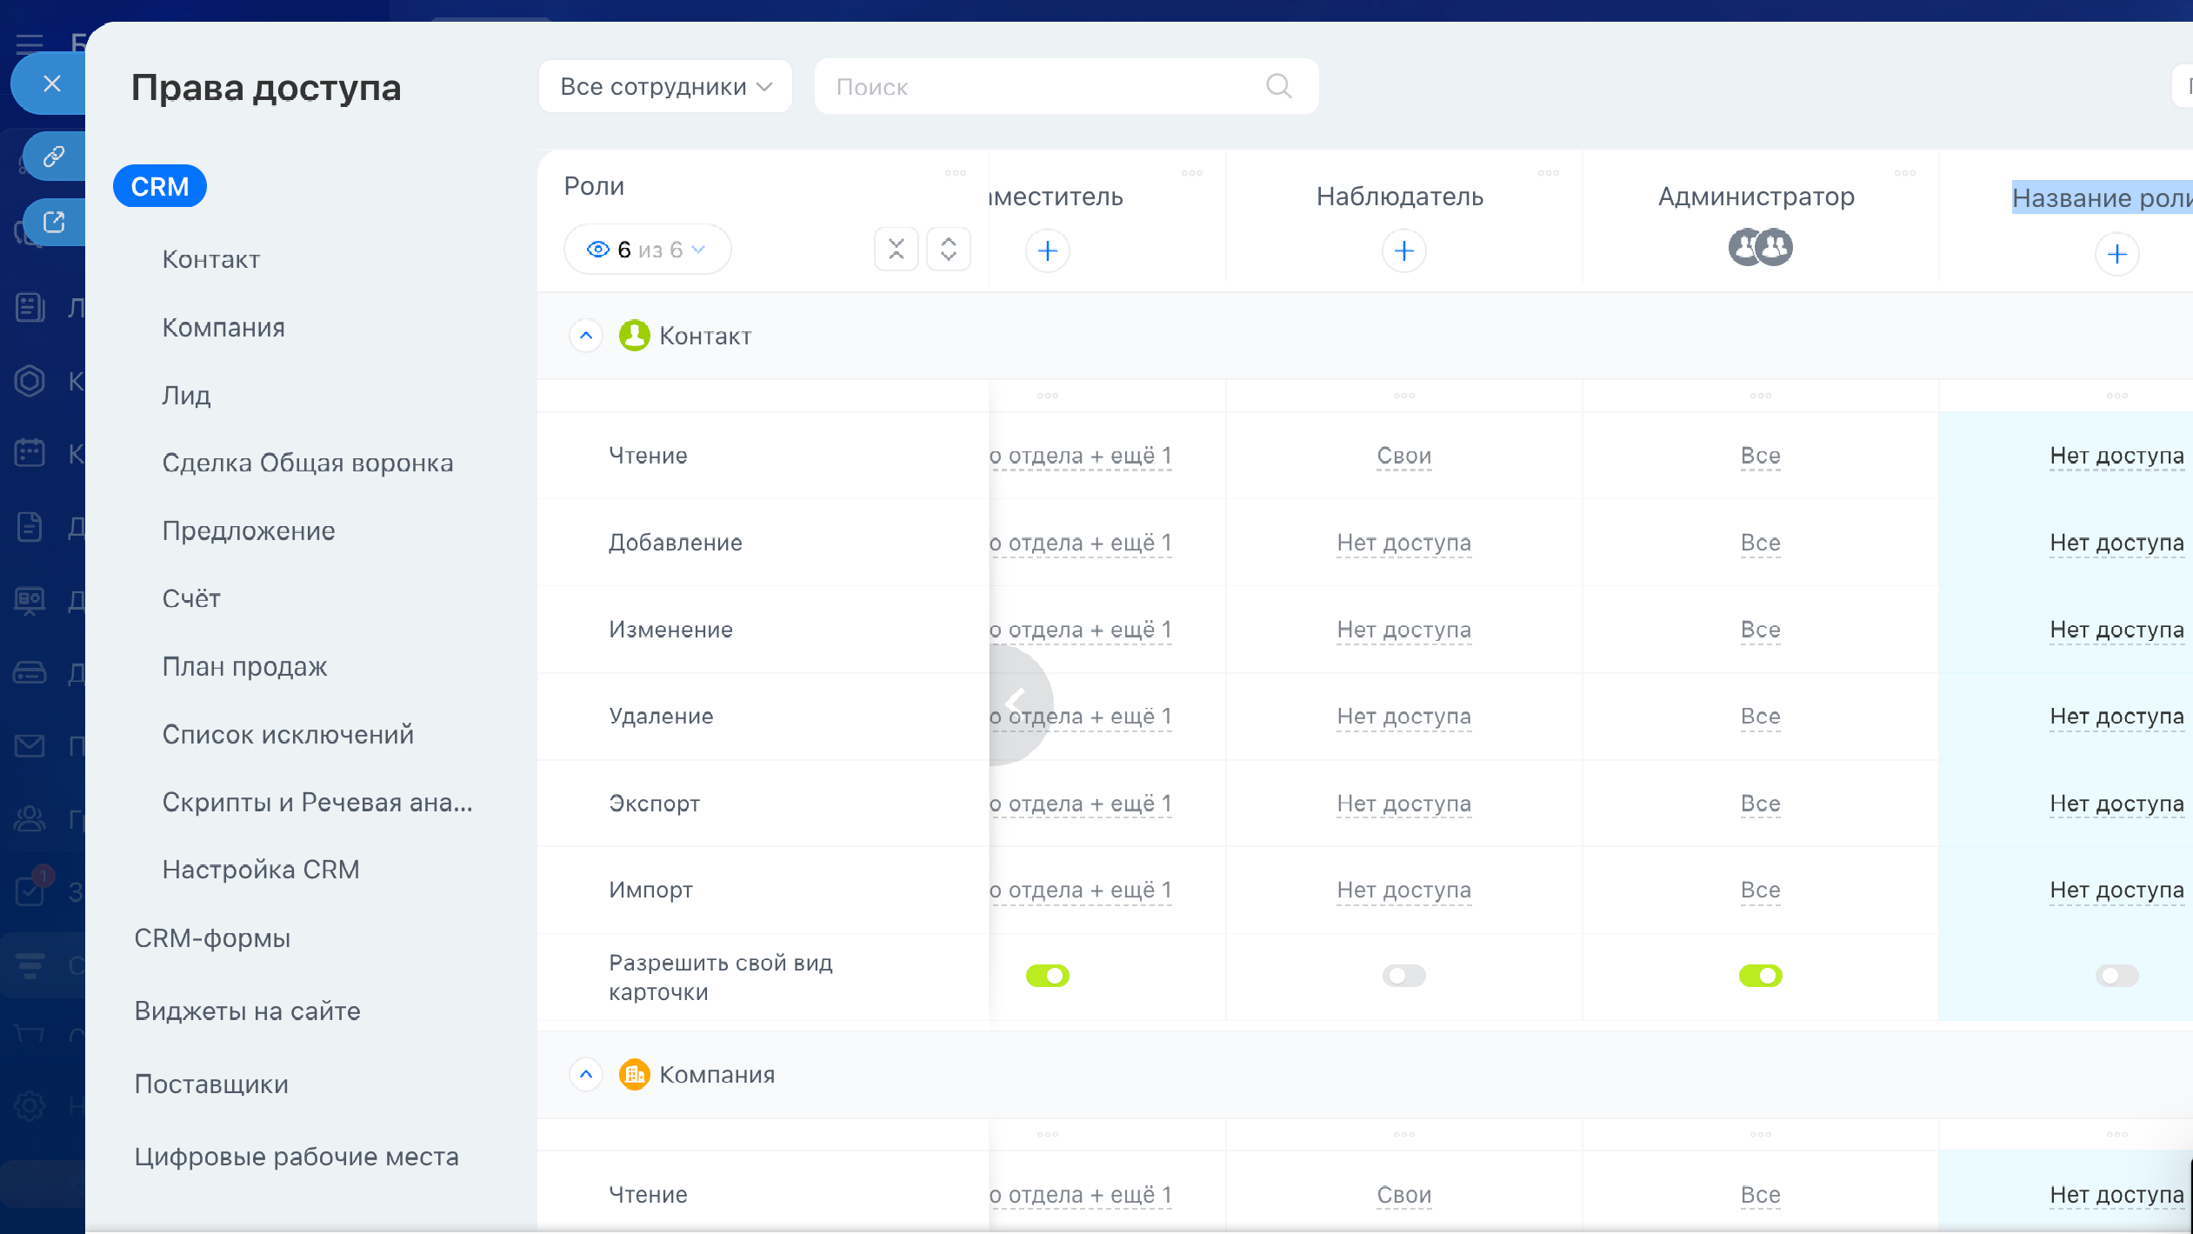Toggle card view switch for Наблюдатель
The width and height of the screenshot is (2193, 1234).
[1403, 976]
